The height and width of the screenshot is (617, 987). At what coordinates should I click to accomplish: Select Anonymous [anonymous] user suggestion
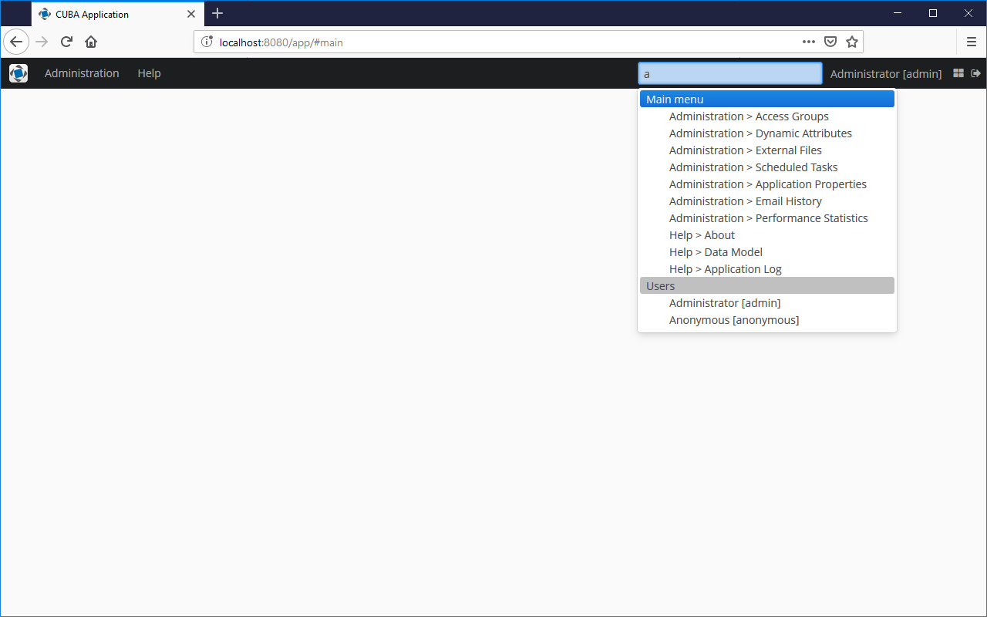[x=767, y=320]
